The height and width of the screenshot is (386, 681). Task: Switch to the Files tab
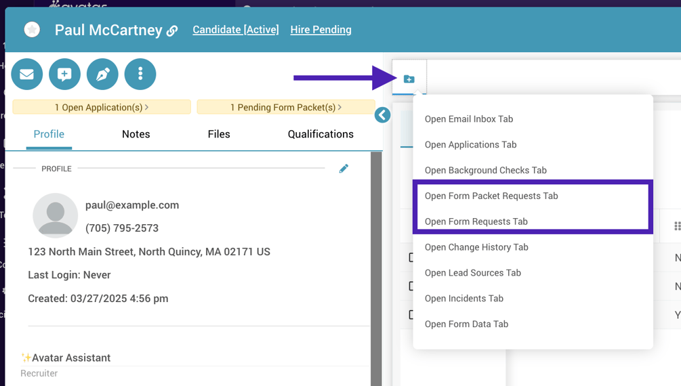point(219,134)
